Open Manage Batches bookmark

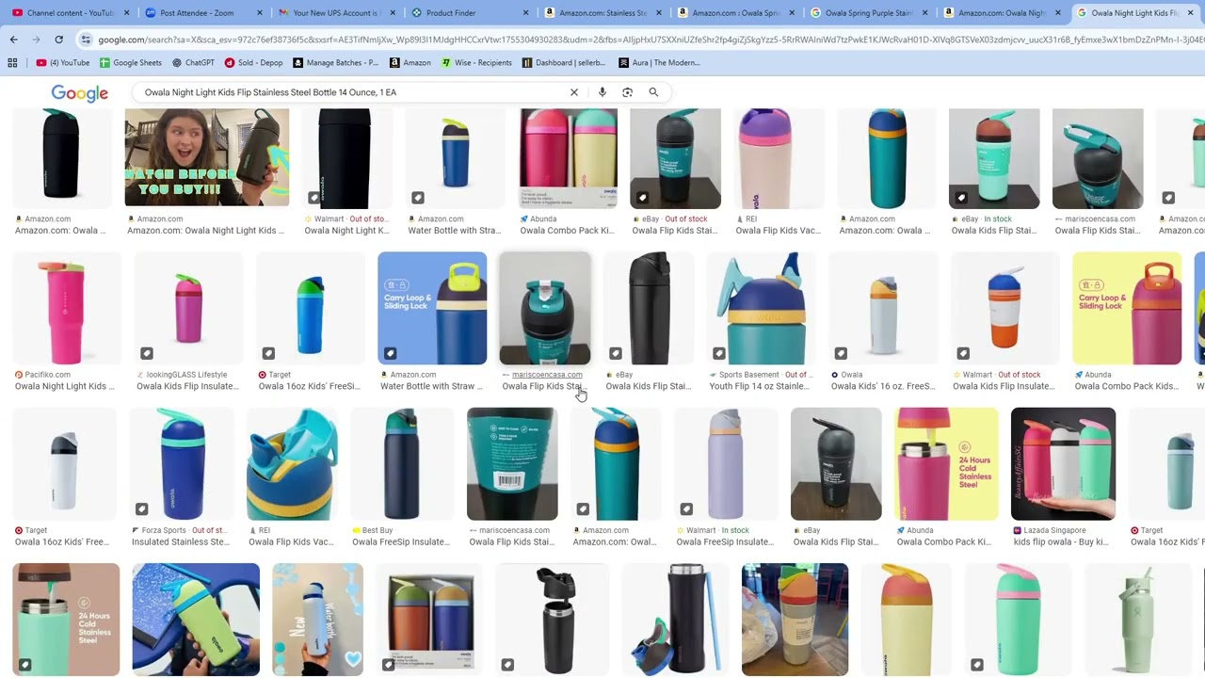(x=335, y=63)
